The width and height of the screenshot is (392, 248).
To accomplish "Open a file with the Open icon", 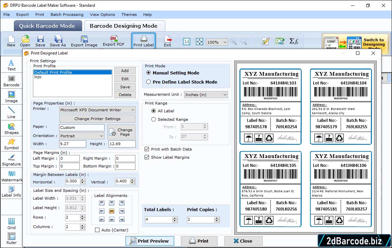I will tap(25, 41).
